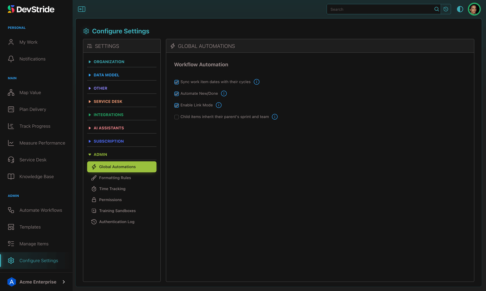
Task: Expand the Data Model settings section
Action: point(122,75)
